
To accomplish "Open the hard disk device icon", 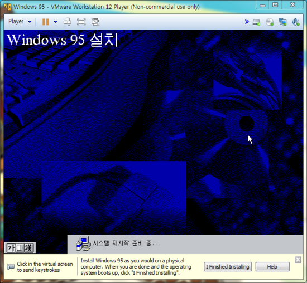I will [x=257, y=22].
